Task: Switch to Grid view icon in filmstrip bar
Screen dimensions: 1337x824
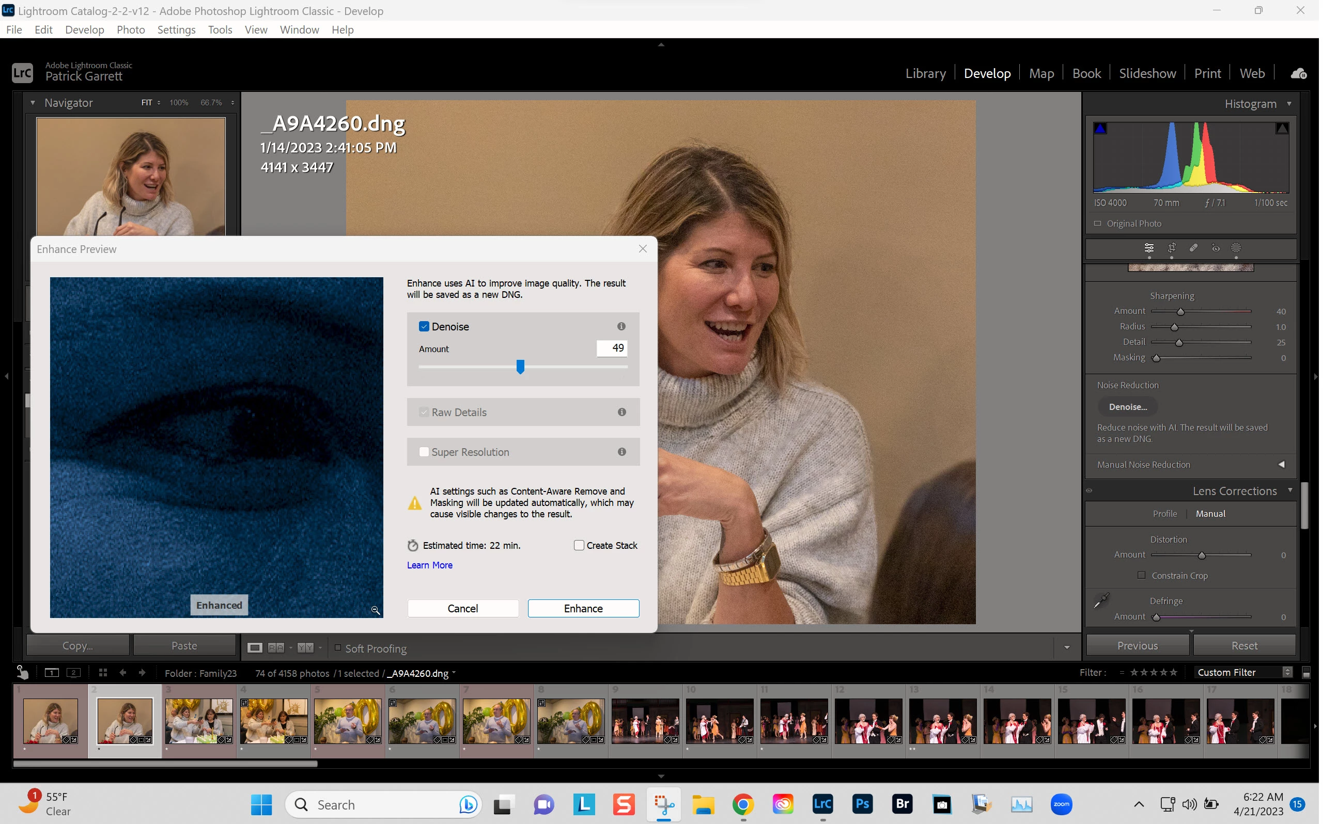Action: click(102, 673)
